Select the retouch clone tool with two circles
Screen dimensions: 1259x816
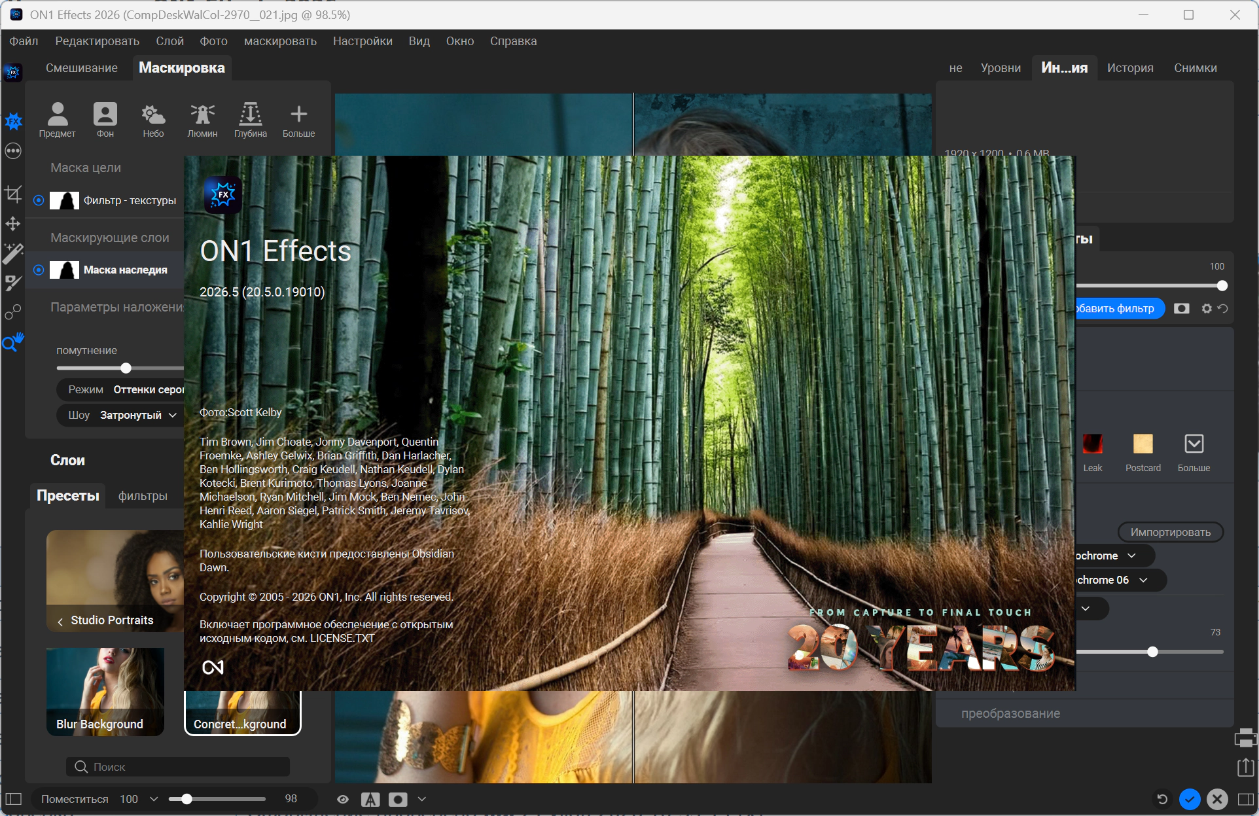pyautogui.click(x=13, y=312)
